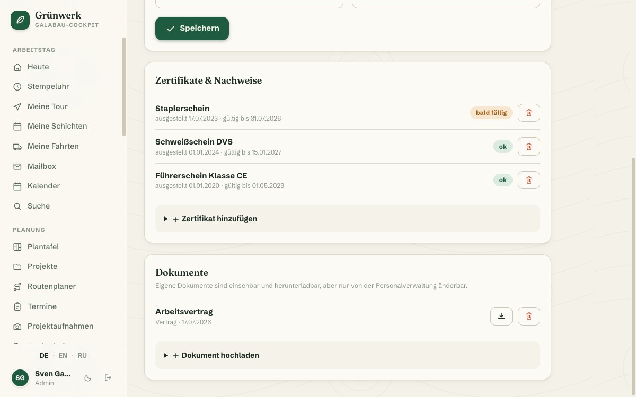Open the Plantafel sidebar entry
The image size is (636, 397).
point(63,247)
